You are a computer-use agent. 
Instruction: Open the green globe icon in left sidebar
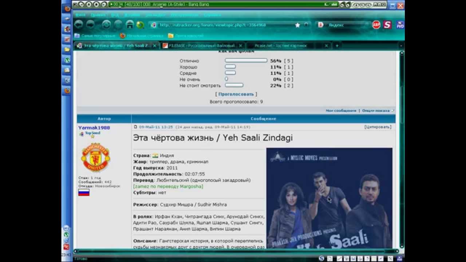click(67, 60)
